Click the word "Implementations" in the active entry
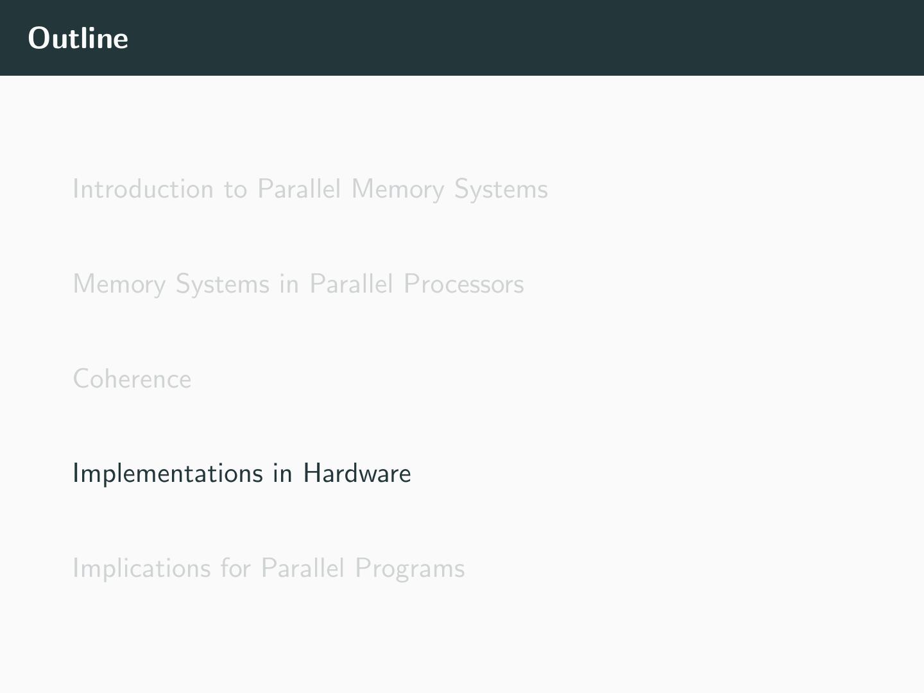 167,474
